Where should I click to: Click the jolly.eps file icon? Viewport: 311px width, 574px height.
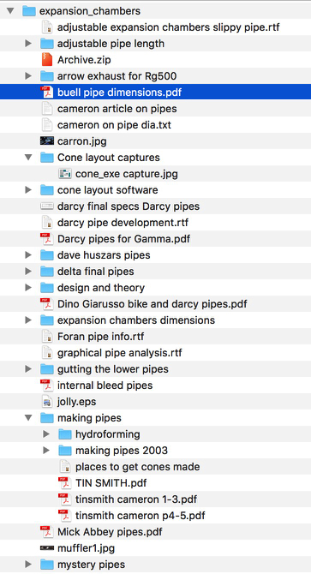coord(47,402)
